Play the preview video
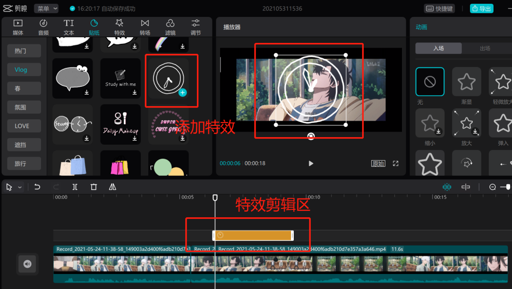Screen dimensions: 512x289 pyautogui.click(x=311, y=164)
